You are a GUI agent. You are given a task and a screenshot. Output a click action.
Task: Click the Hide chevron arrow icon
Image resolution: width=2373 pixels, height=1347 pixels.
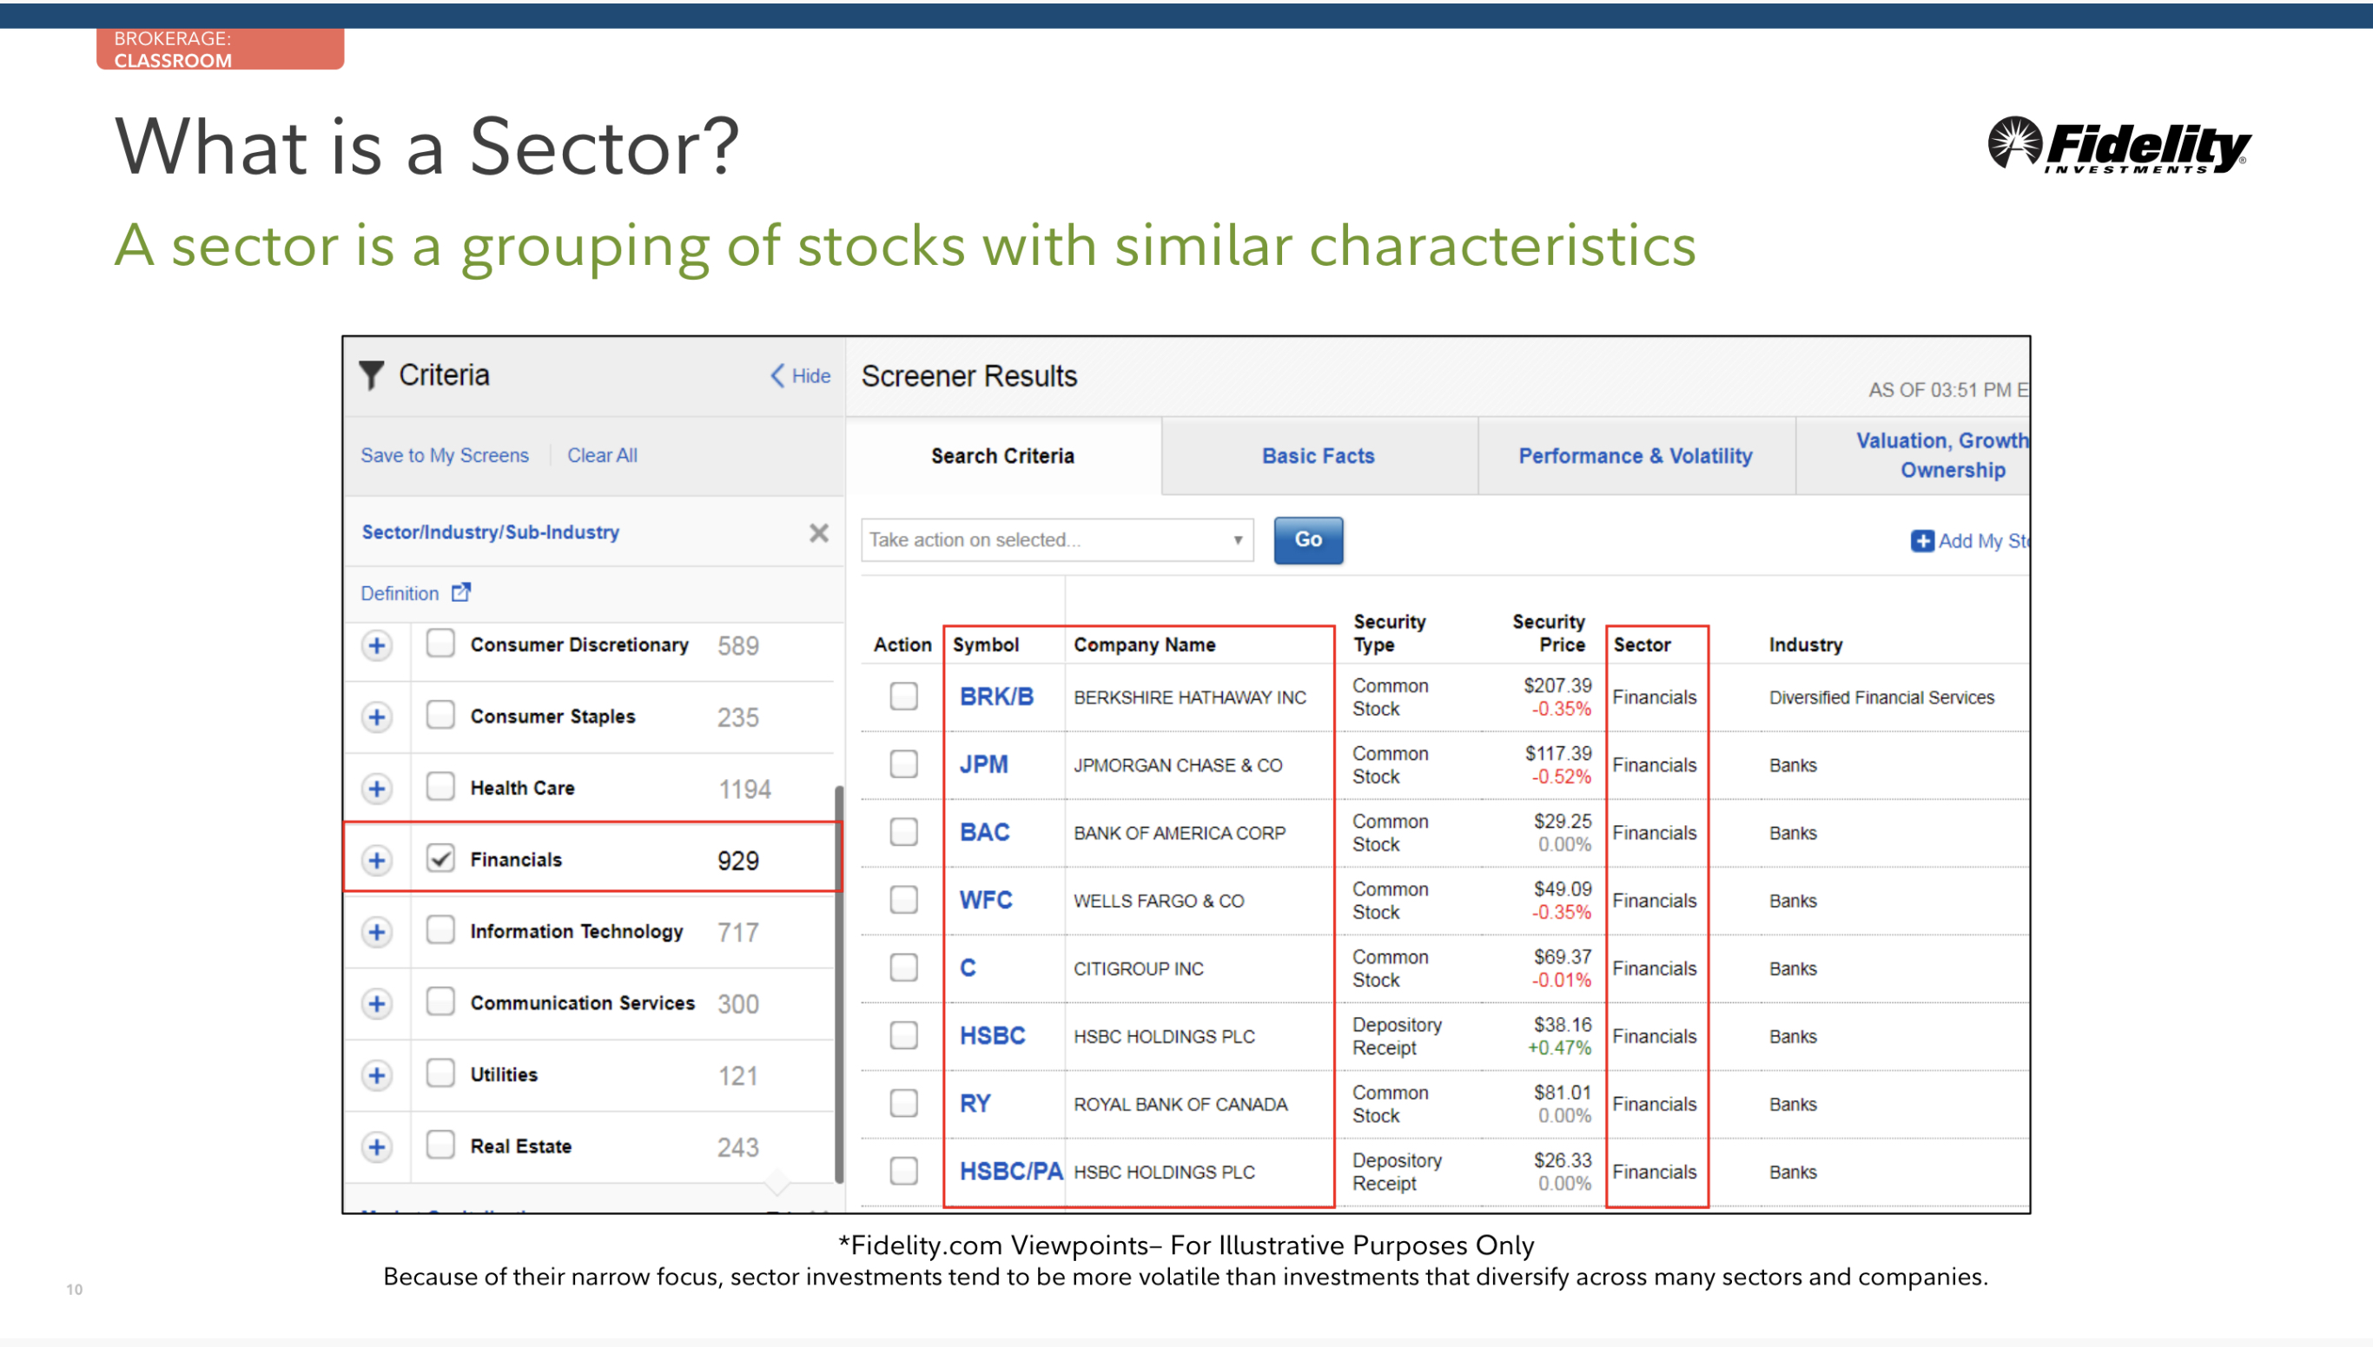click(777, 374)
